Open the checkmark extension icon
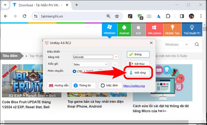This screenshot has width=207, height=125. pos(130,16)
